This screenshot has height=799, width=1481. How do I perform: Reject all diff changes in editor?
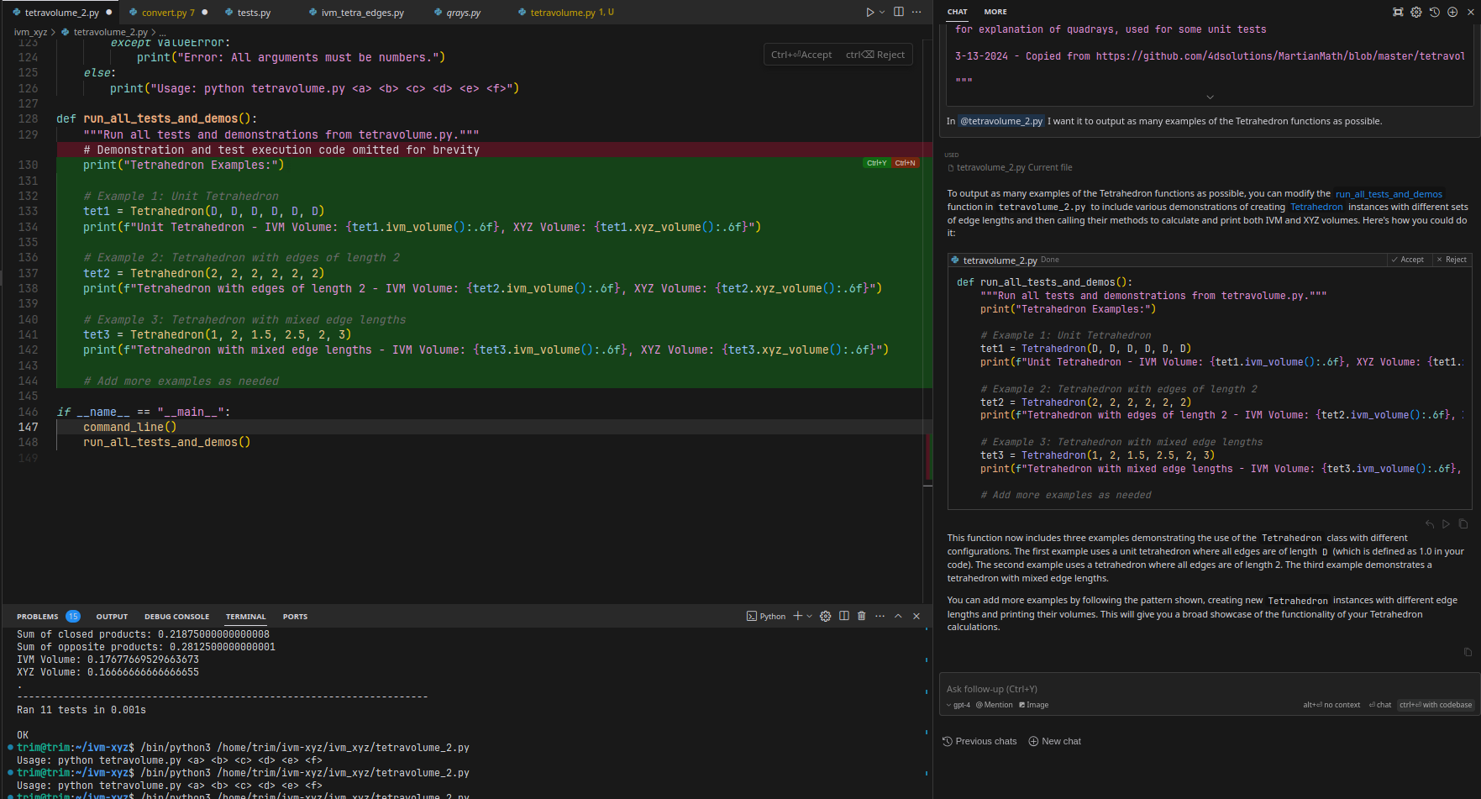pyautogui.click(x=874, y=55)
